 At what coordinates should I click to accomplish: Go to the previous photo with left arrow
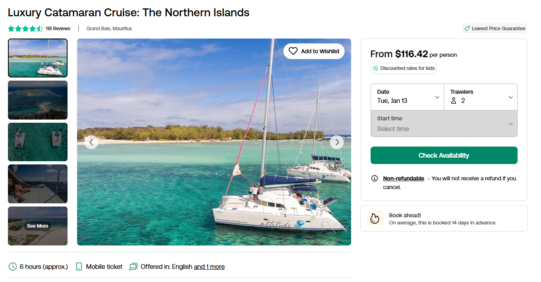tap(91, 142)
